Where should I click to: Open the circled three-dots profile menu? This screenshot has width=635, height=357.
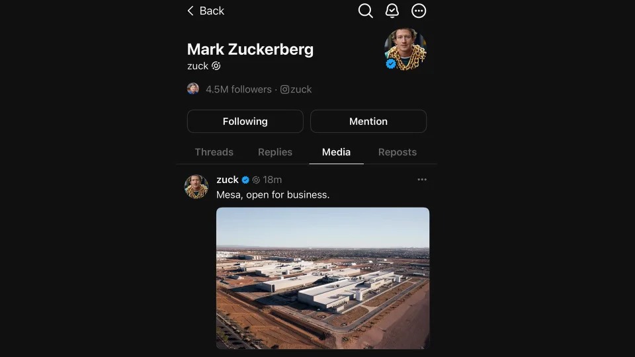click(419, 11)
